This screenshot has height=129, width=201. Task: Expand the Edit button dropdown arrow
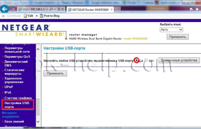[x=37, y=16]
